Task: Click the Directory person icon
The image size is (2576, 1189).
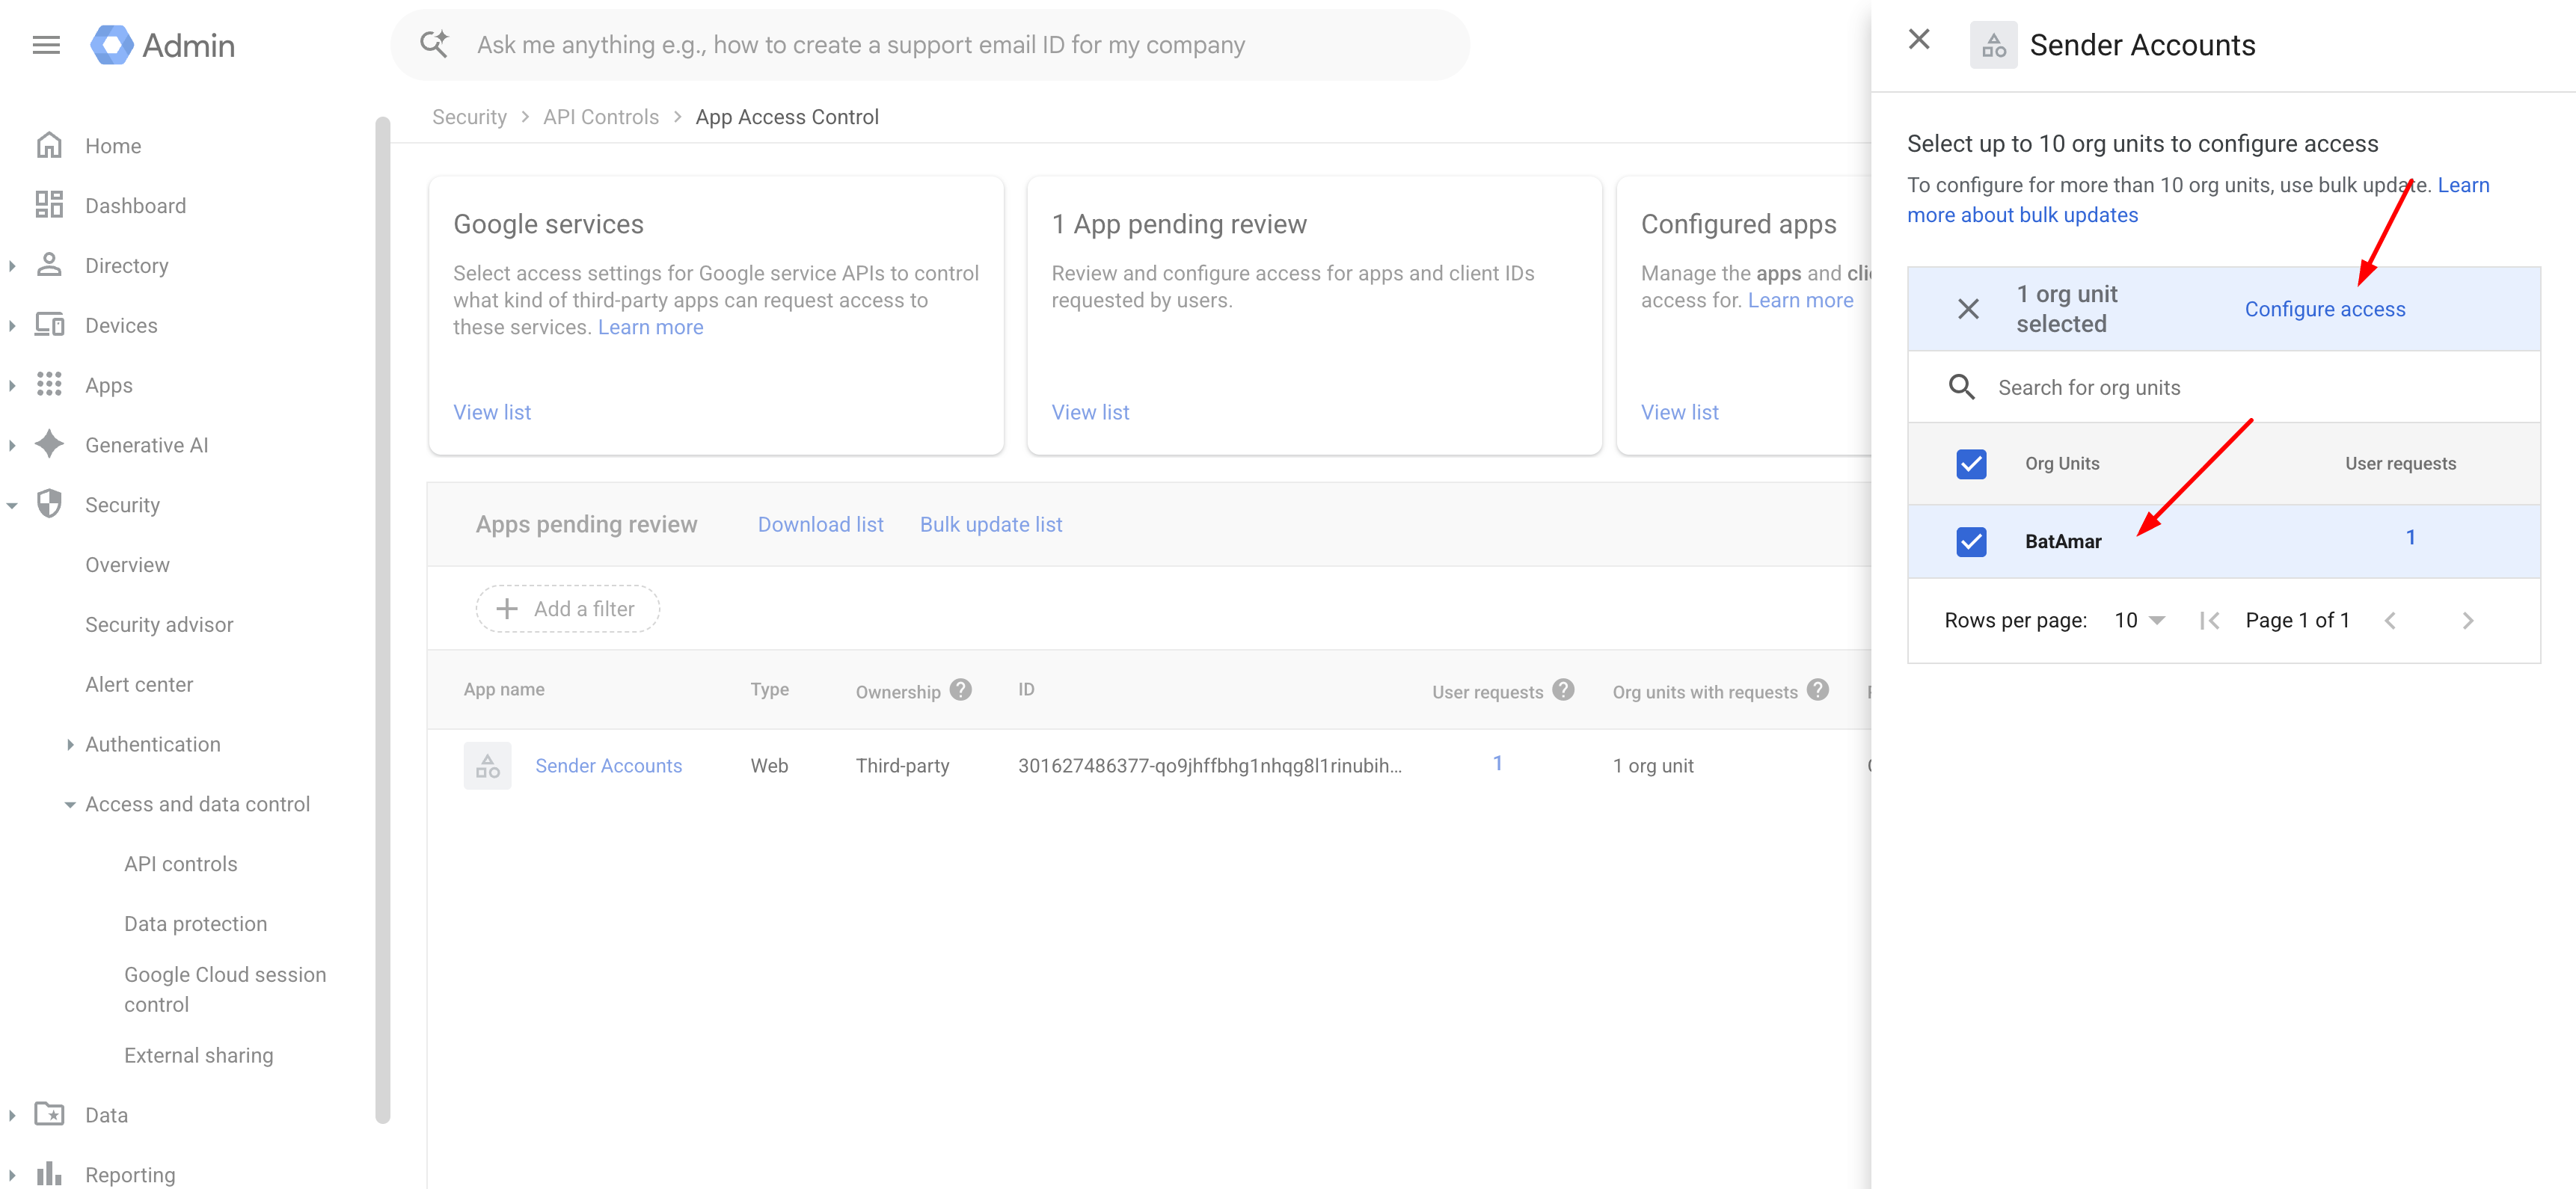Action: (49, 265)
